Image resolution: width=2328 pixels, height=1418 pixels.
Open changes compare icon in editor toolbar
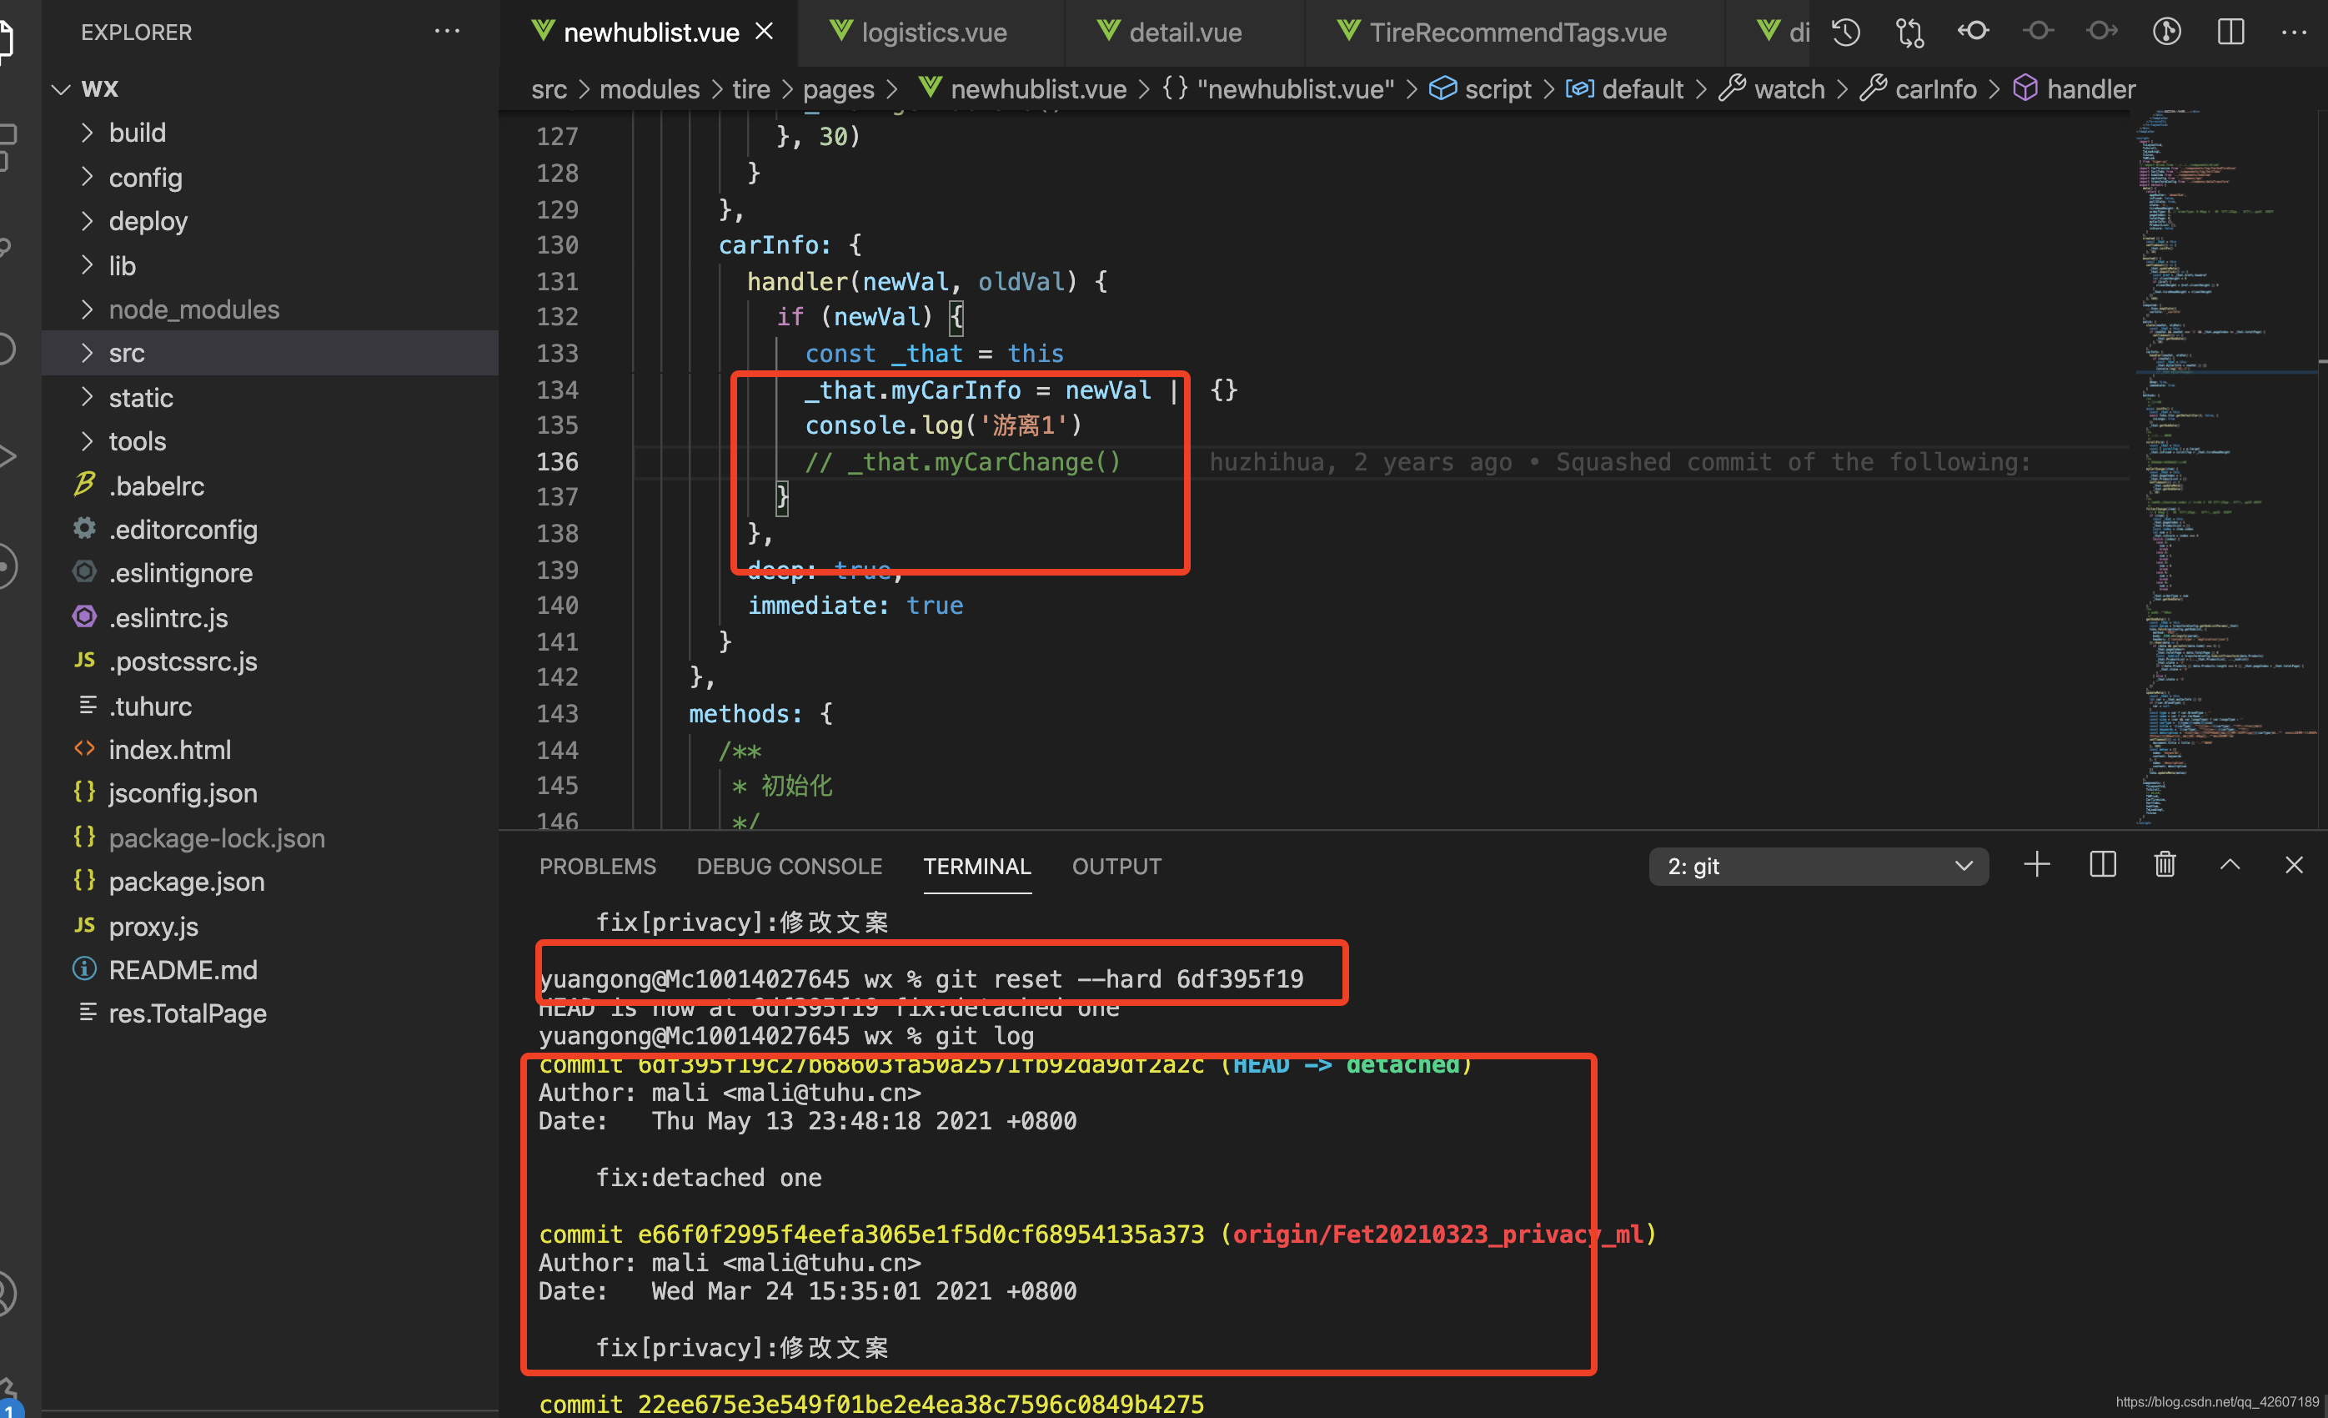tap(1909, 33)
